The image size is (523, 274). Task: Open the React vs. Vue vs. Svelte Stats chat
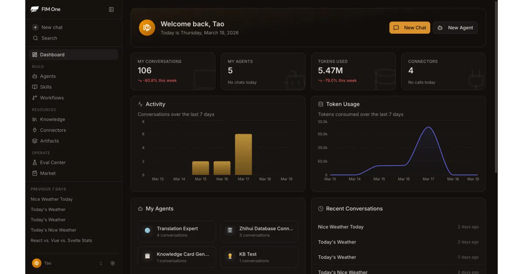point(61,240)
